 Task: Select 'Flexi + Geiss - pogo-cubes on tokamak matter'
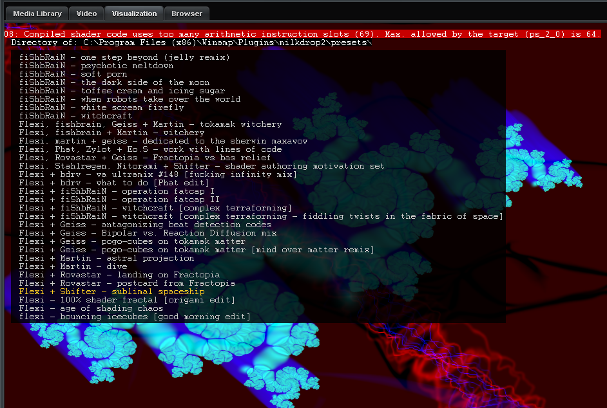click(x=132, y=242)
